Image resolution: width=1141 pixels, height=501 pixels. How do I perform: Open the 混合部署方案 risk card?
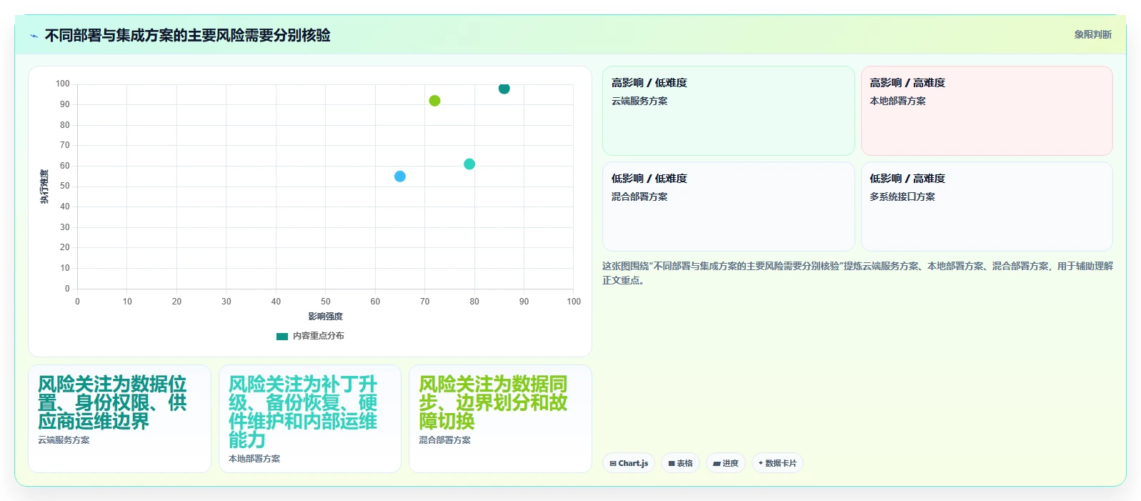500,419
